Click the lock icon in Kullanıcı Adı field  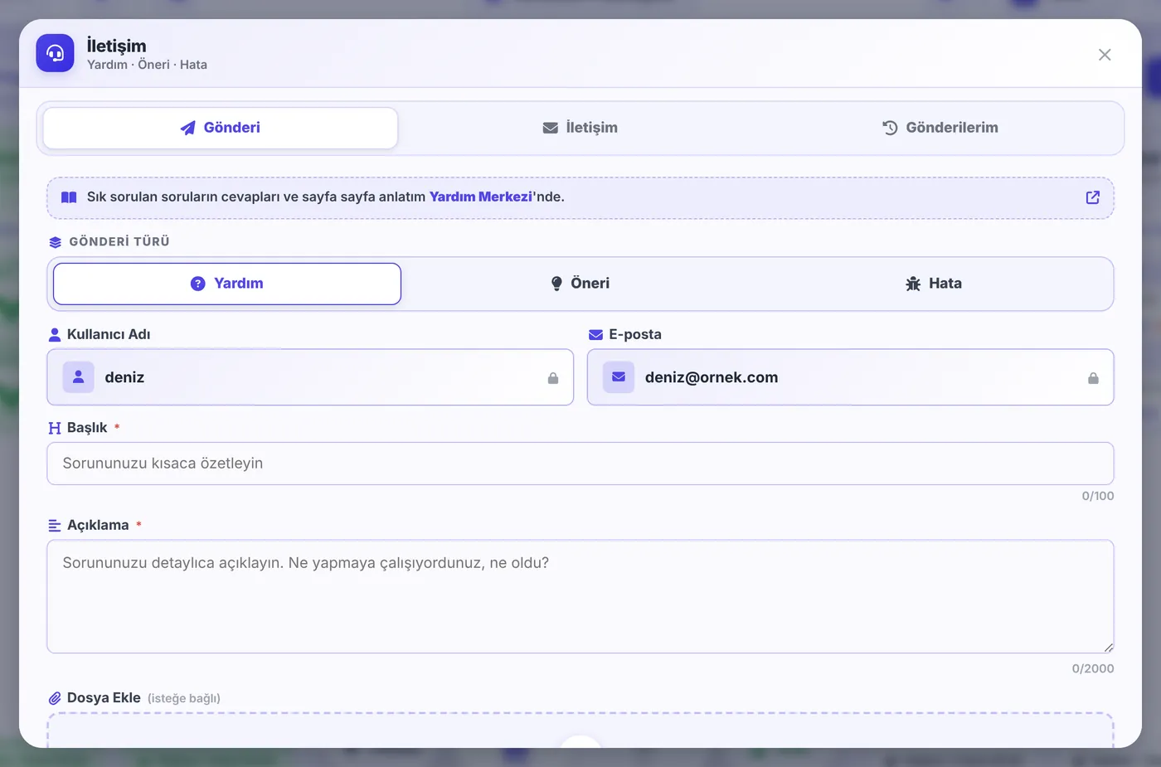click(x=553, y=378)
